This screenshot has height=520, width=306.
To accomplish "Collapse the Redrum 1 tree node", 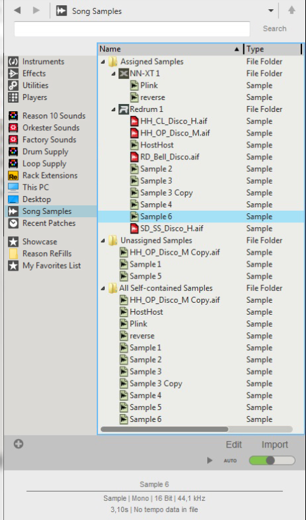I will [113, 109].
